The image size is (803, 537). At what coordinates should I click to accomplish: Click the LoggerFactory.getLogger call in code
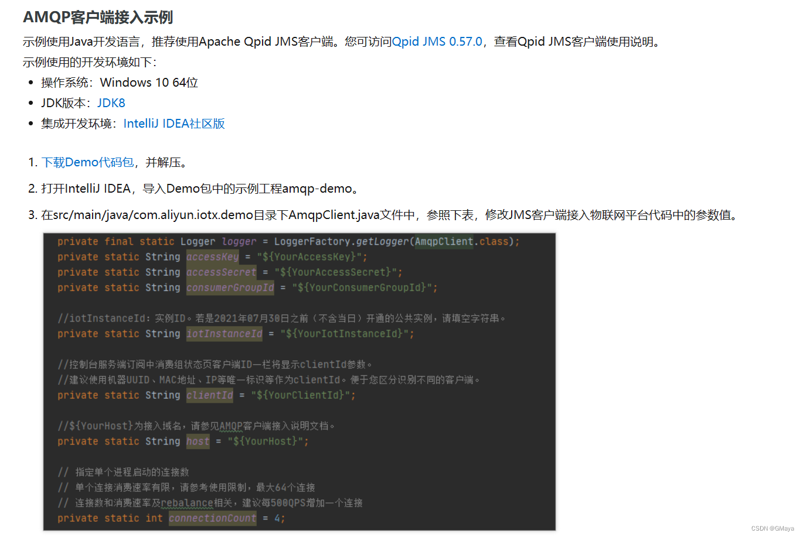tap(341, 241)
